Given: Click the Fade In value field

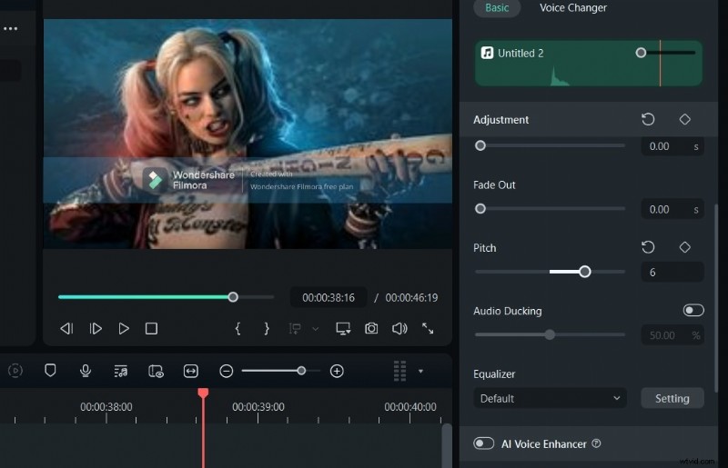Looking at the screenshot, I should point(672,146).
